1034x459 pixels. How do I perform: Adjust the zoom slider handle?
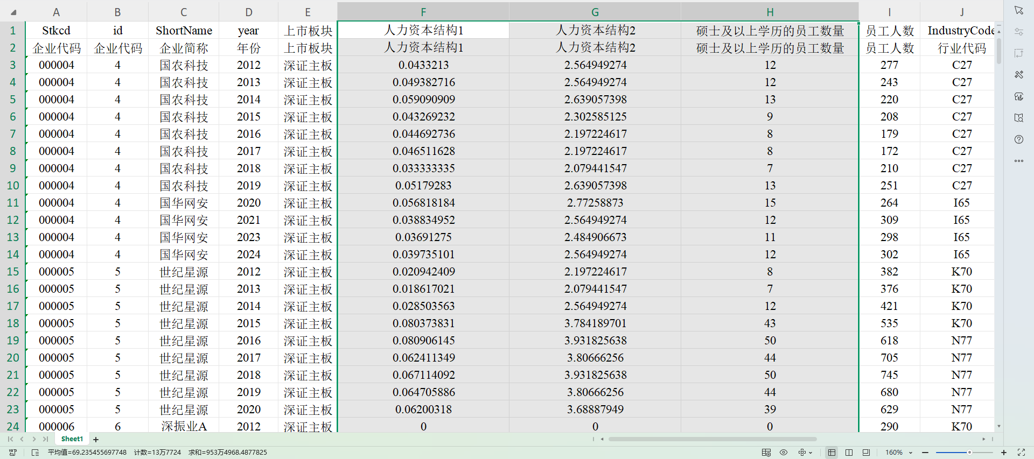969,453
